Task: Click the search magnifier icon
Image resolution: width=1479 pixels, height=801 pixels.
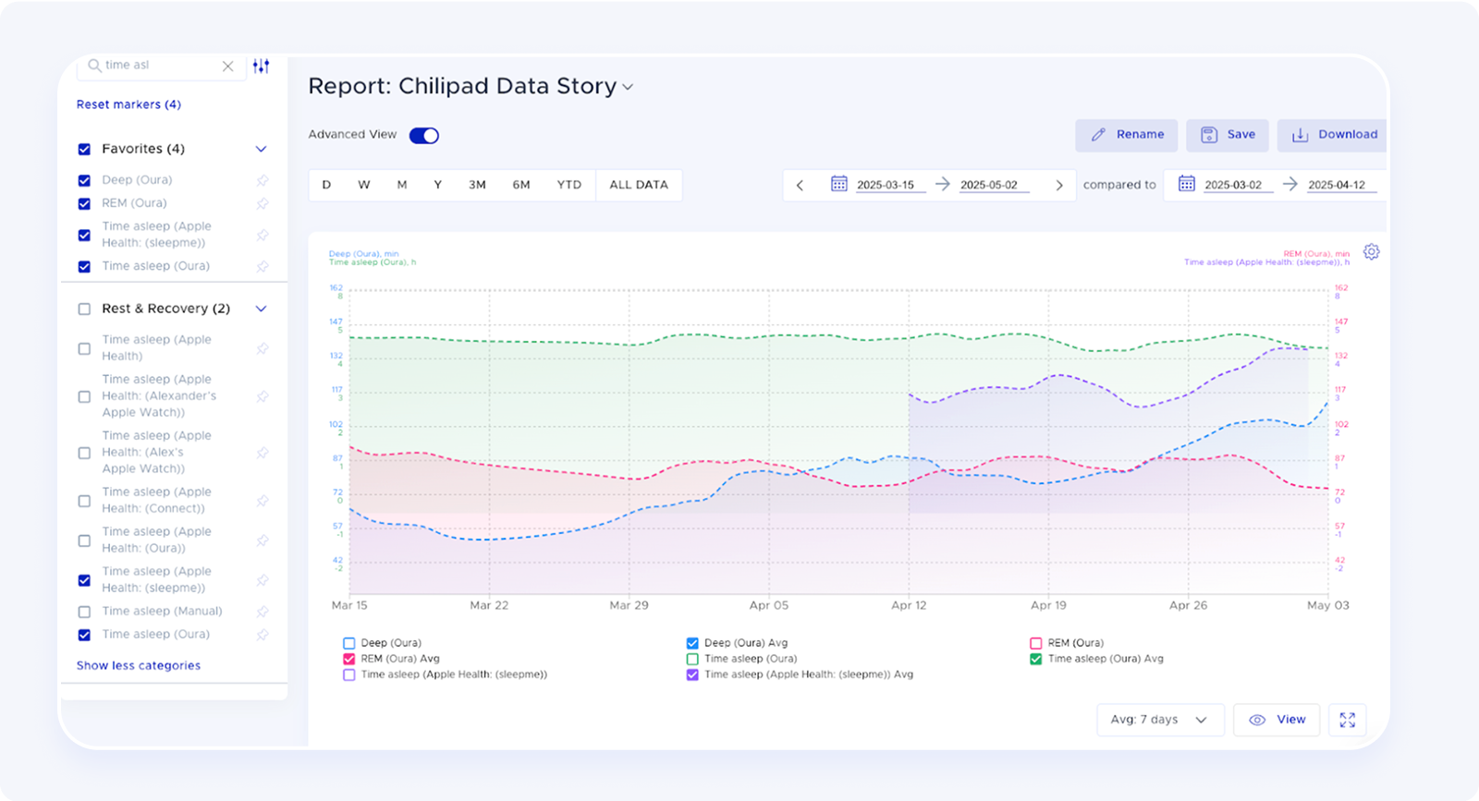Action: pos(94,66)
